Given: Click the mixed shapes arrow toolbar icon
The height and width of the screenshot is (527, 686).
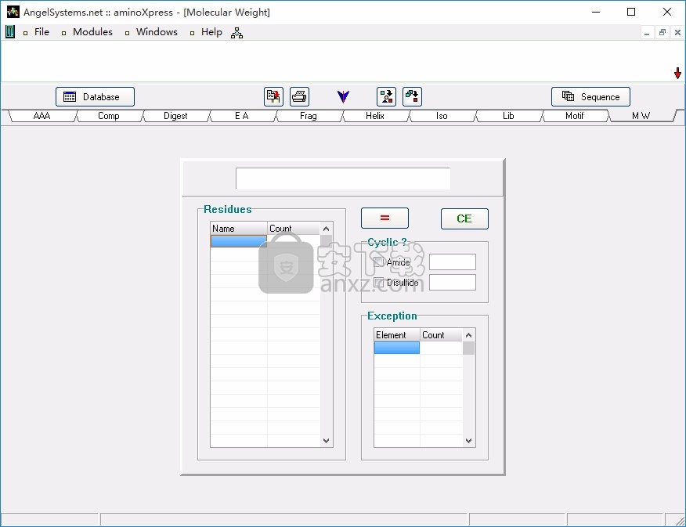Looking at the screenshot, I should [x=386, y=96].
